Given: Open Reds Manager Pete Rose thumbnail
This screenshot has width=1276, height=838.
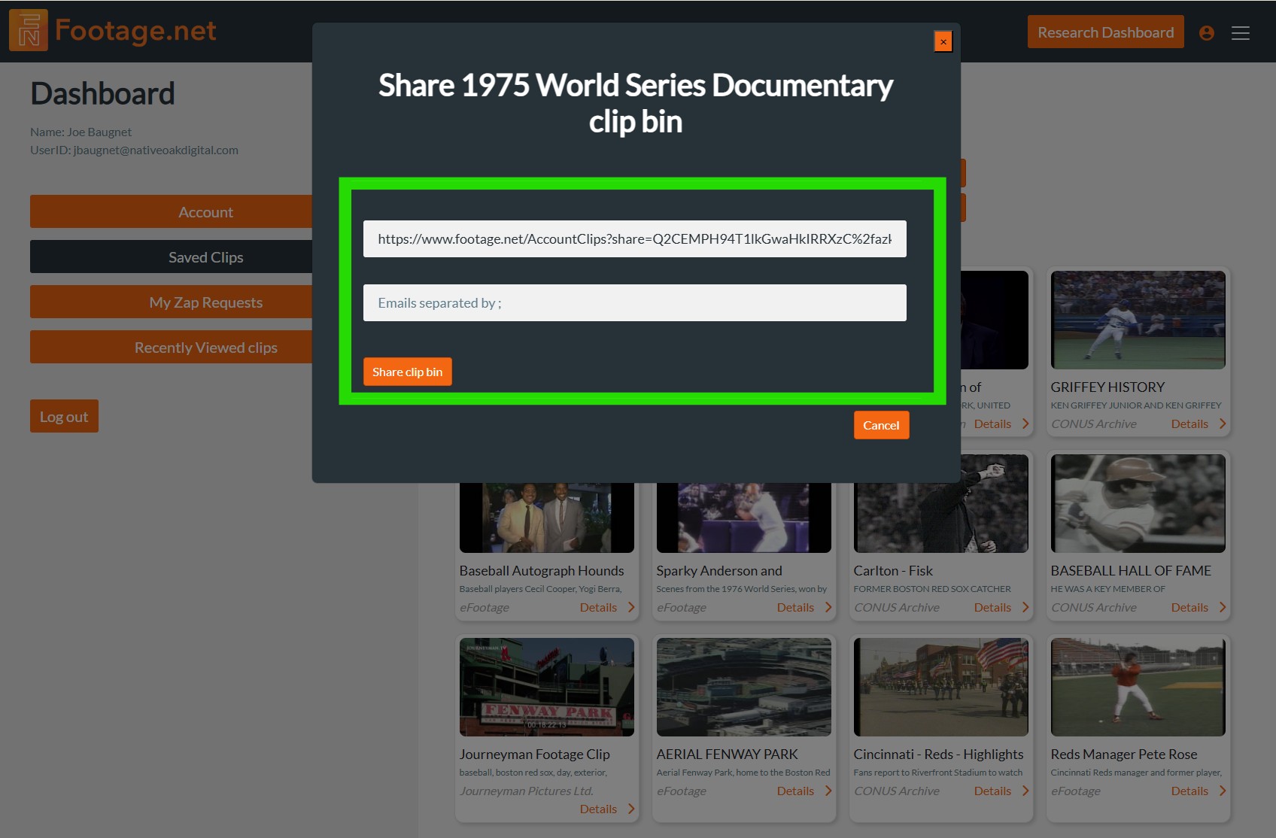Looking at the screenshot, I should 1138,687.
